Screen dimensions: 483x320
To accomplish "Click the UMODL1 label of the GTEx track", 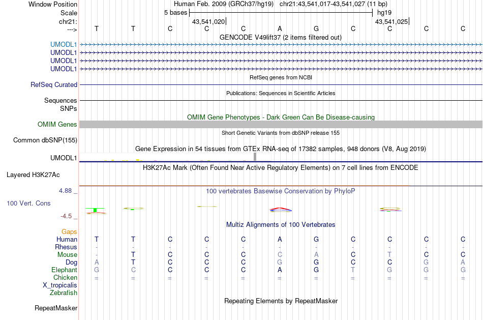I will click(64, 158).
